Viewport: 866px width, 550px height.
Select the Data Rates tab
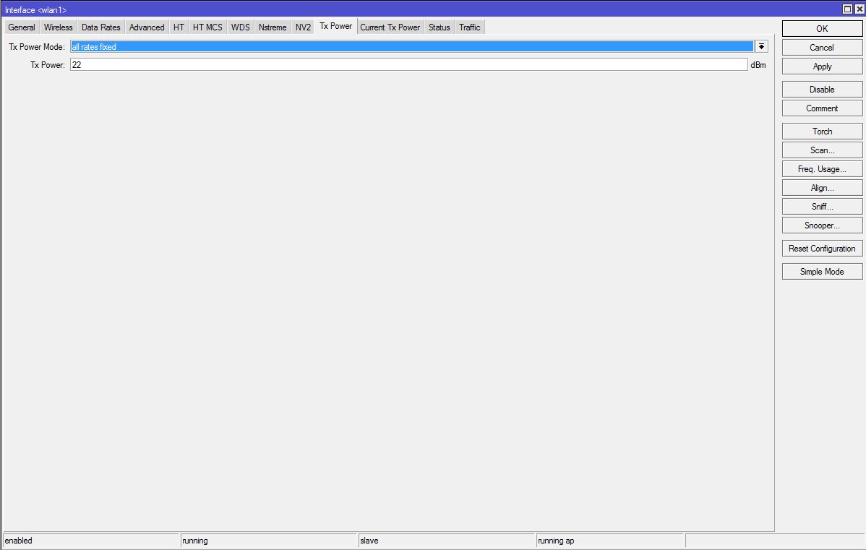(100, 27)
